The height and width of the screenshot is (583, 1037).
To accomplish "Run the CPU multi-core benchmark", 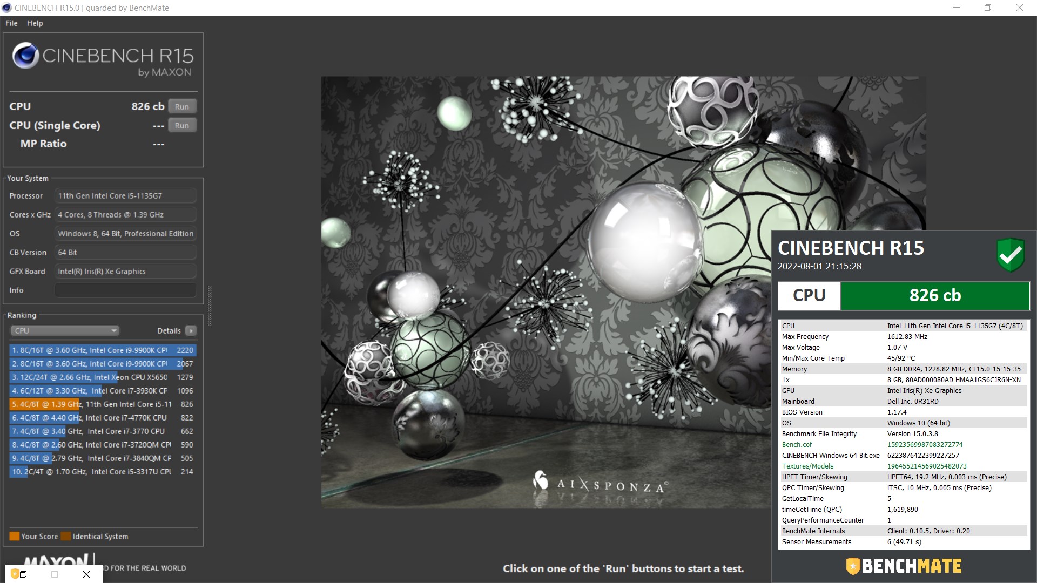I will click(x=182, y=106).
